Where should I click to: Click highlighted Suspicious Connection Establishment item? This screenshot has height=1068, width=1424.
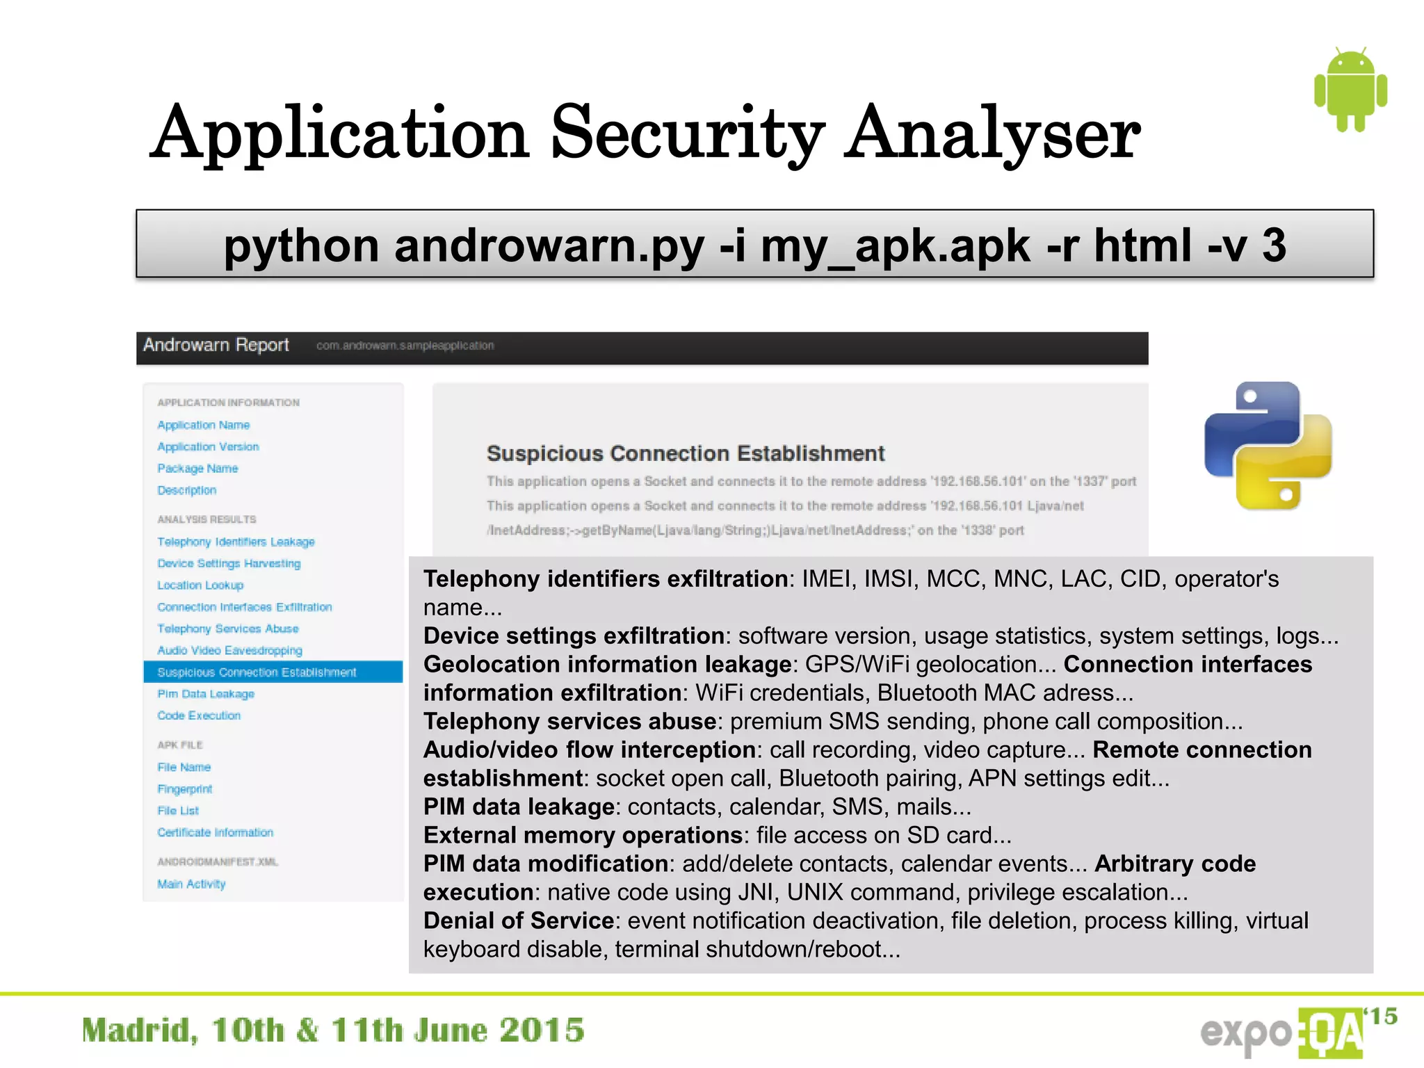[x=257, y=672]
